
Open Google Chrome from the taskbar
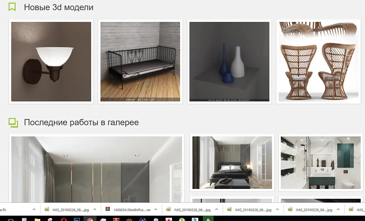[x=90, y=219]
